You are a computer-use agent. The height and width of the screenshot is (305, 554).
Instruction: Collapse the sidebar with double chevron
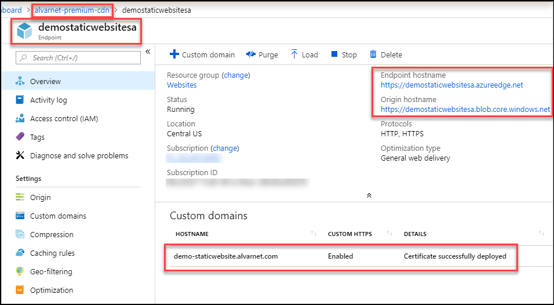(148, 52)
